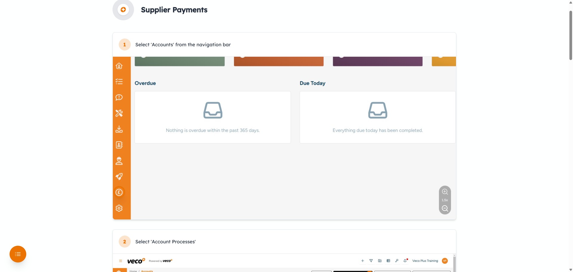Select the home icon in orange sidebar
Viewport: 573px width, 272px height.
click(x=119, y=66)
